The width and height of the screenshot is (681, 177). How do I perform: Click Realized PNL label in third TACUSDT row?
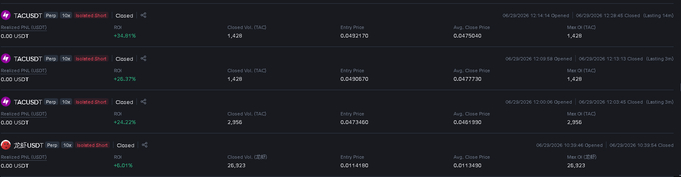(x=24, y=114)
